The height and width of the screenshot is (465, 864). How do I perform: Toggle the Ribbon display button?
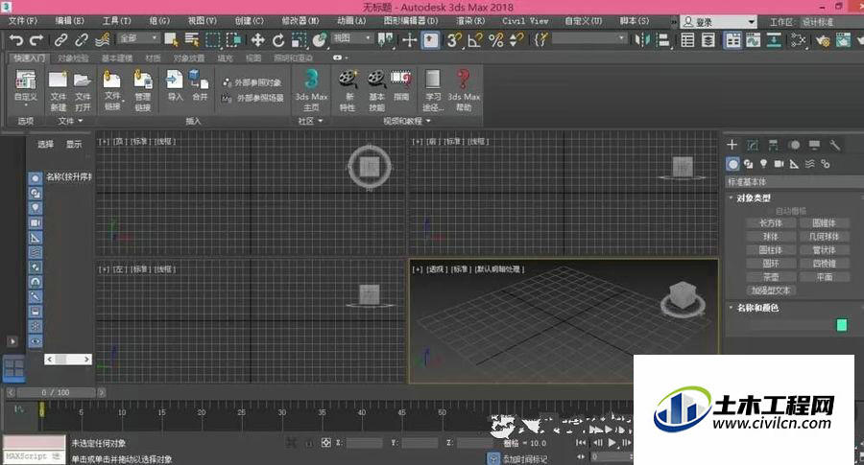coord(732,40)
